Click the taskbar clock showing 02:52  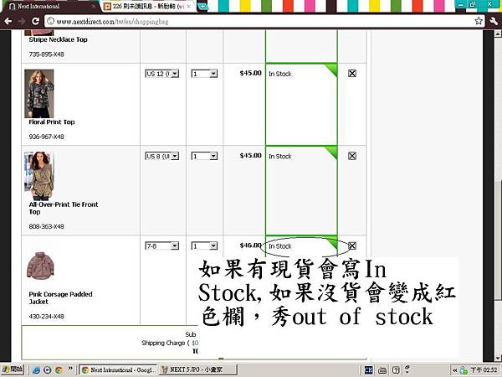[x=484, y=370]
